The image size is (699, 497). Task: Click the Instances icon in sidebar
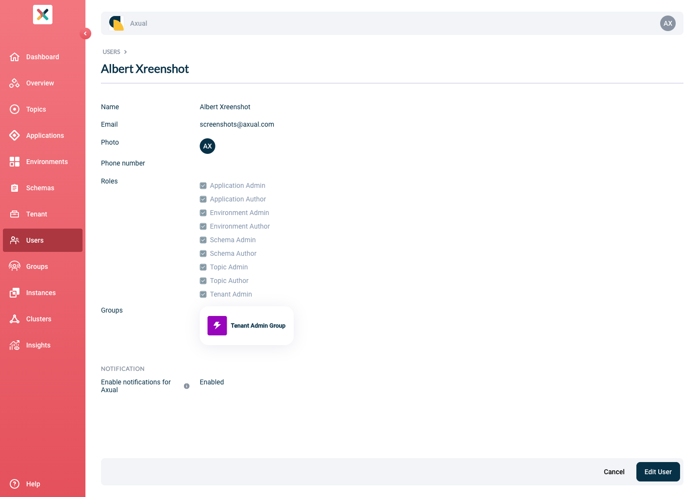[15, 293]
